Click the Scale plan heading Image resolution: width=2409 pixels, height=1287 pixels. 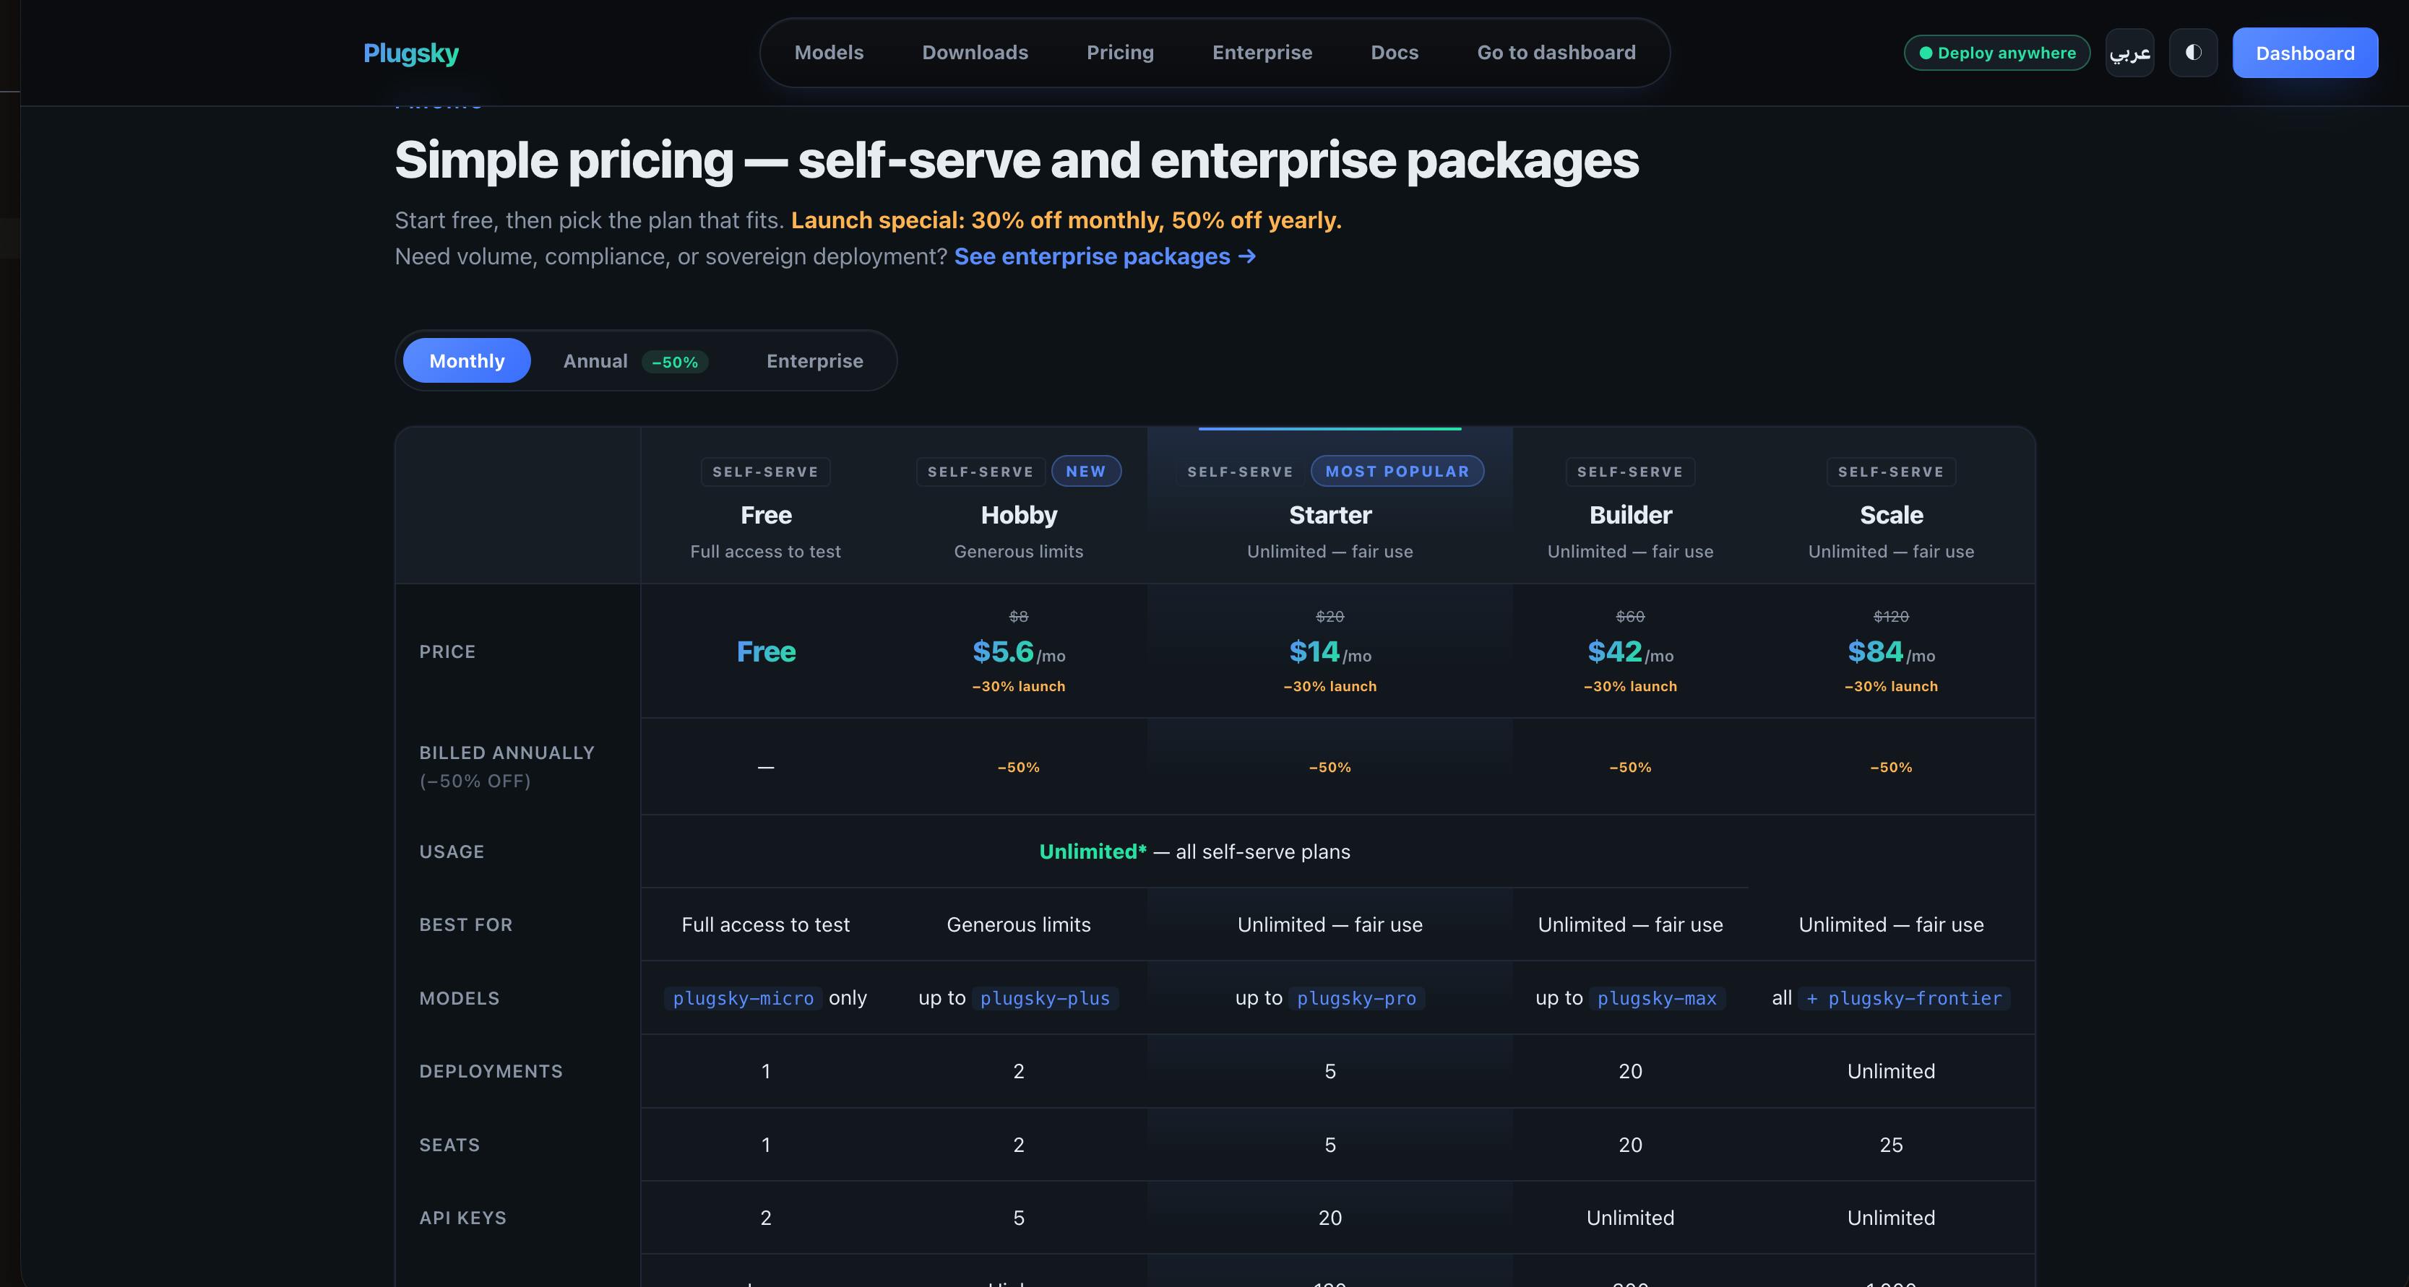pyautogui.click(x=1891, y=515)
